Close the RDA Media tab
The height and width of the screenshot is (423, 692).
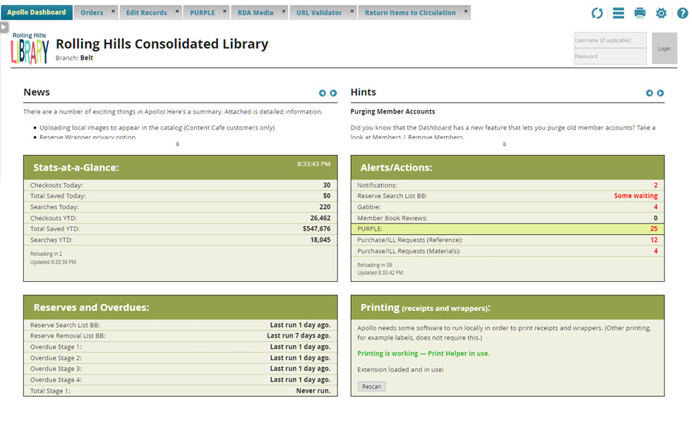[x=283, y=11]
